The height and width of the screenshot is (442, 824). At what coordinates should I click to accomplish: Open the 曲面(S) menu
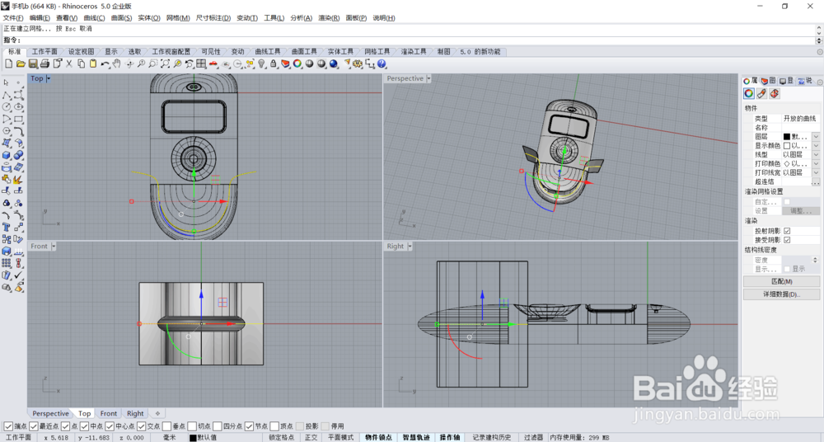121,18
